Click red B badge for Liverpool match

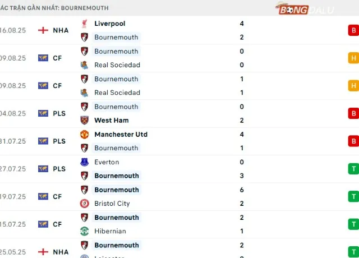(x=353, y=30)
